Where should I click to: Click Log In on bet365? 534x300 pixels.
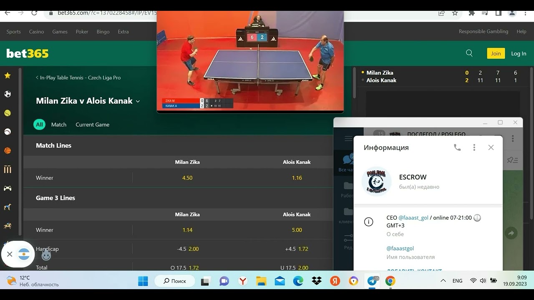point(519,53)
